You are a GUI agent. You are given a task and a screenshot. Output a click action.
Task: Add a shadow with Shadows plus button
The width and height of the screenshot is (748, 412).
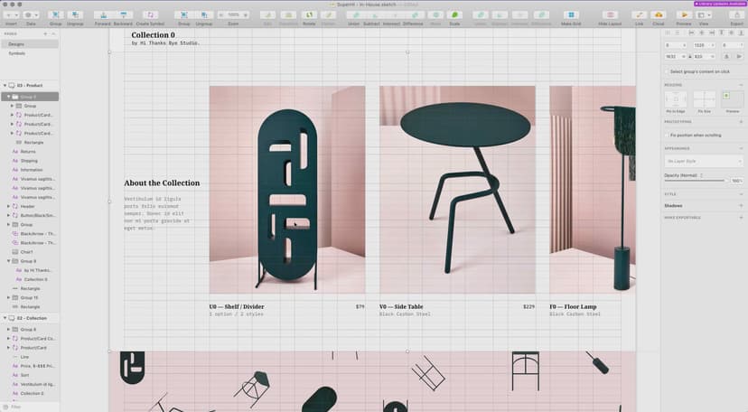click(x=741, y=205)
